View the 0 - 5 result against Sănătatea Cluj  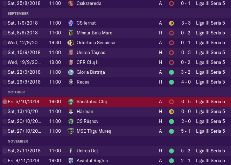(186, 101)
